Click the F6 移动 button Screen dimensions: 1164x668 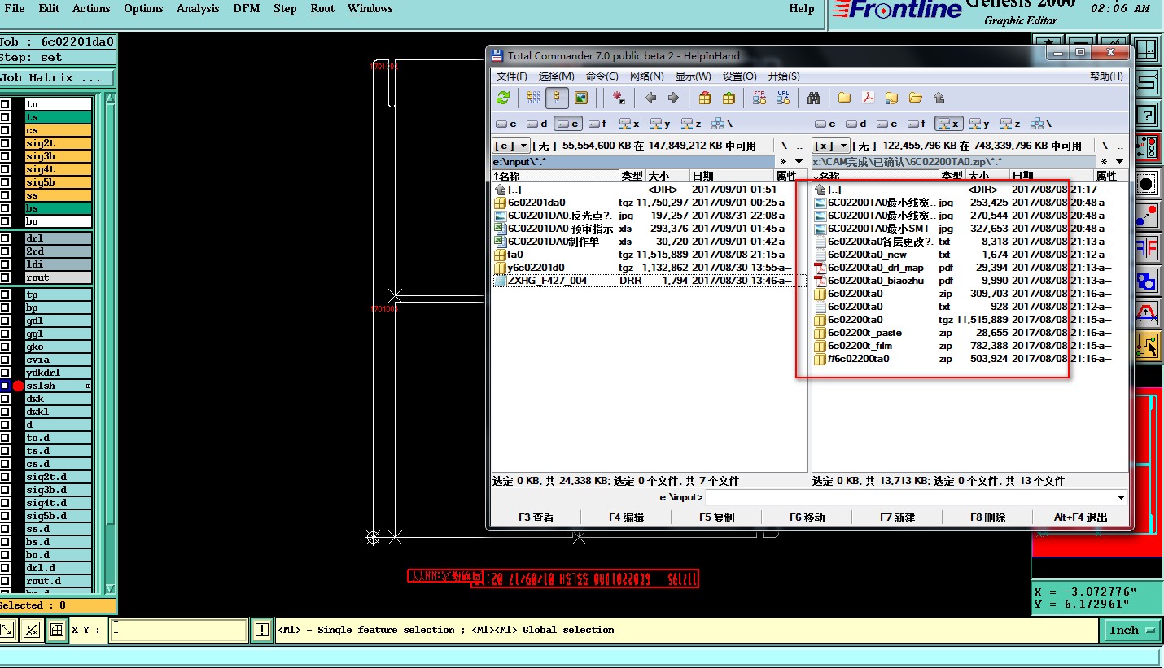[807, 517]
